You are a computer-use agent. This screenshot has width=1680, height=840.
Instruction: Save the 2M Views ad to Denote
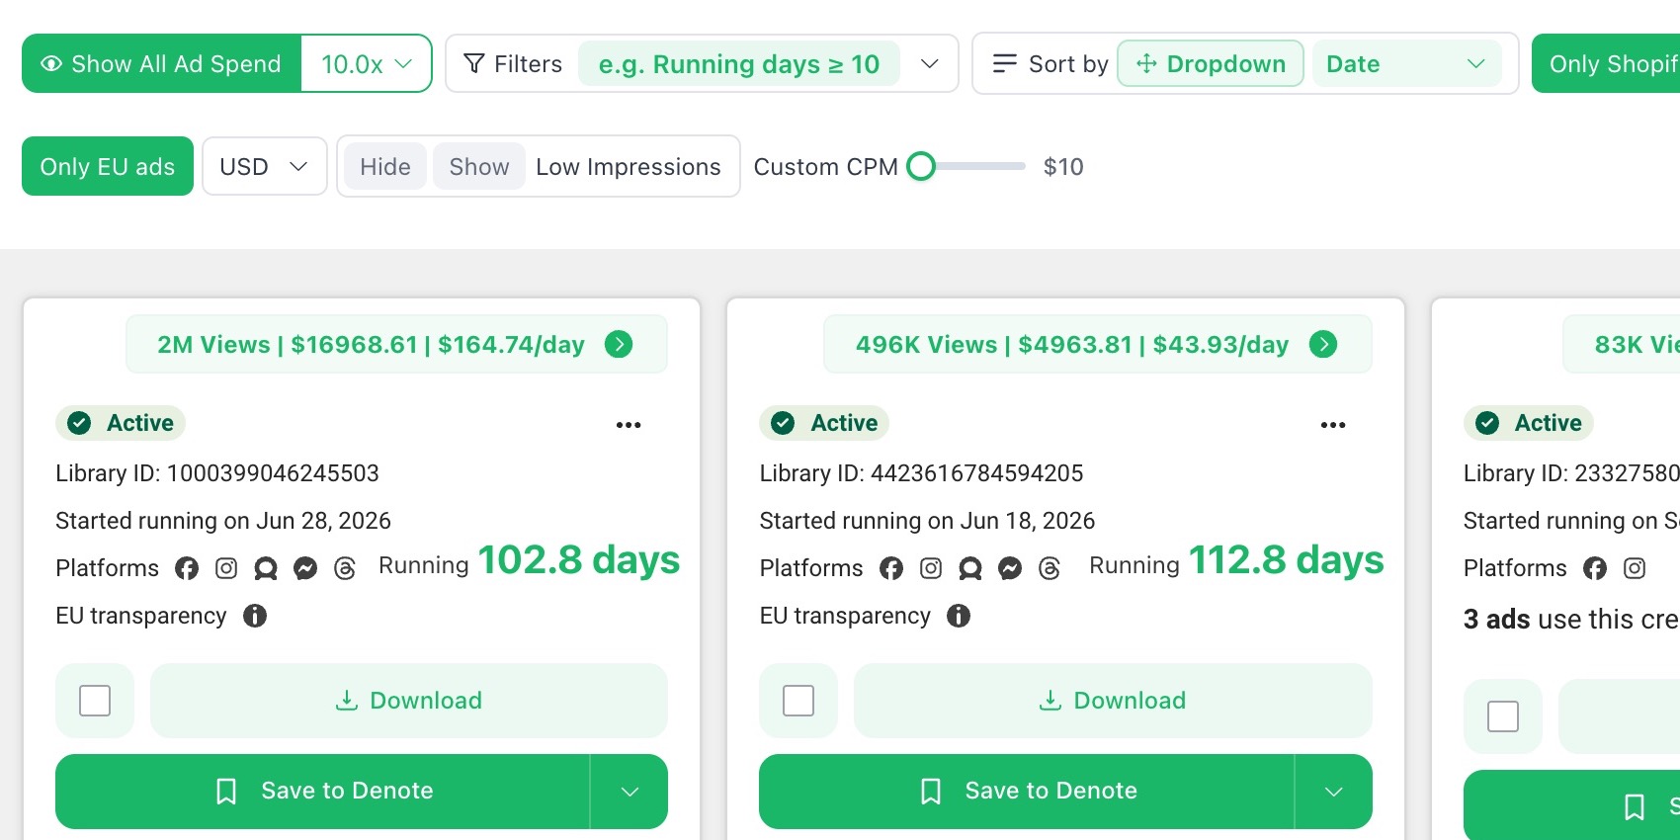point(323,792)
